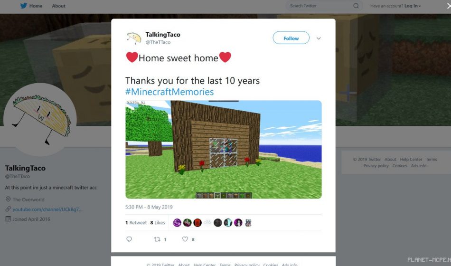Follow the TalkingTaco account
The height and width of the screenshot is (266, 451).
pyautogui.click(x=291, y=38)
